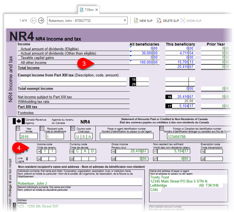Edit All beneficiaries eligible dividends field
The image size is (234, 212).
pyautogui.click(x=144, y=49)
